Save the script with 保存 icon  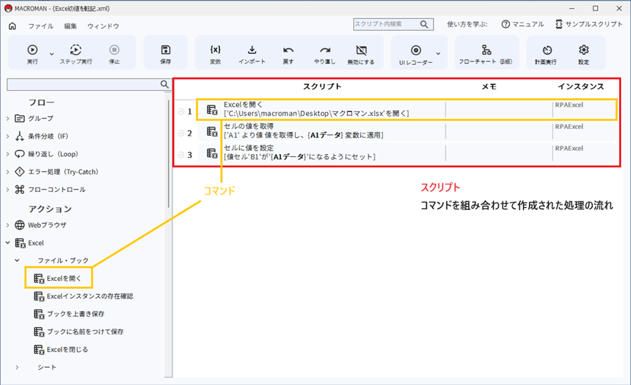166,50
